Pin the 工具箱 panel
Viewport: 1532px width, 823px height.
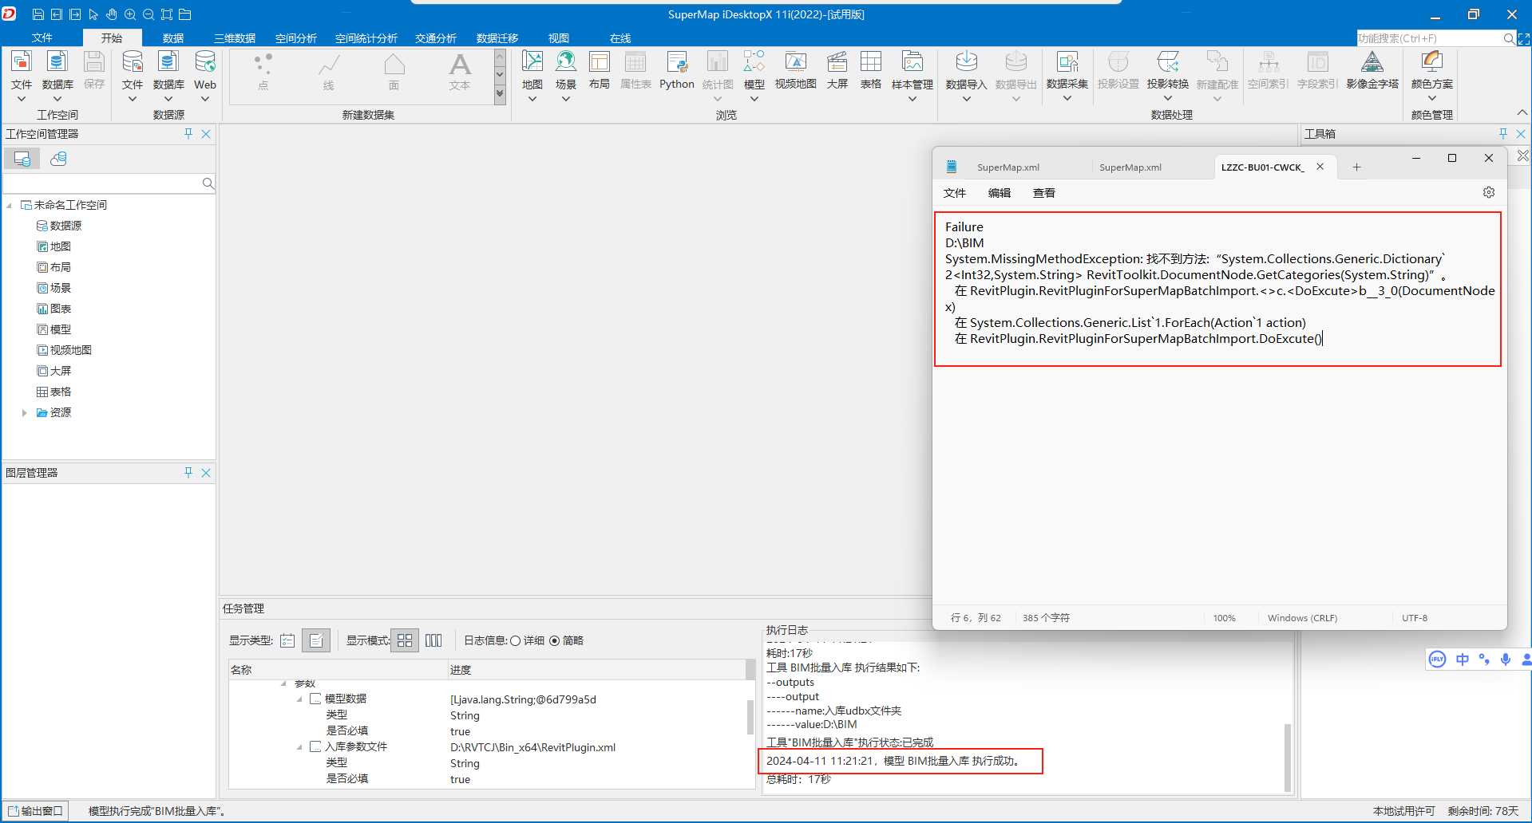1503,134
